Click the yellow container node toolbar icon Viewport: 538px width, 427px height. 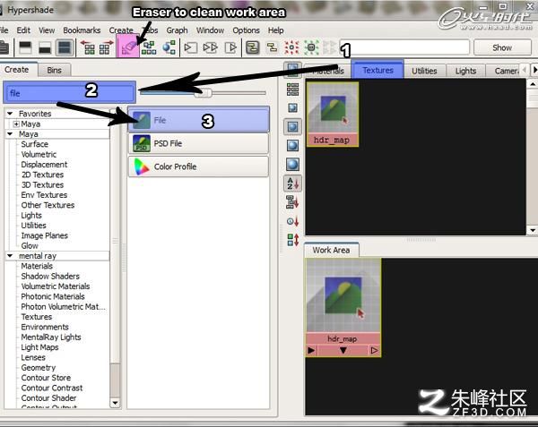pos(253,47)
